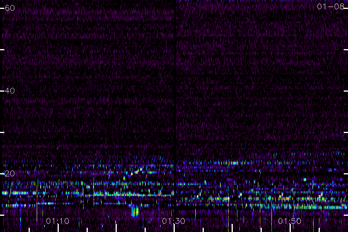The height and width of the screenshot is (232, 348).
Task: Select the time tick below 01:30
Action: tap(174, 228)
